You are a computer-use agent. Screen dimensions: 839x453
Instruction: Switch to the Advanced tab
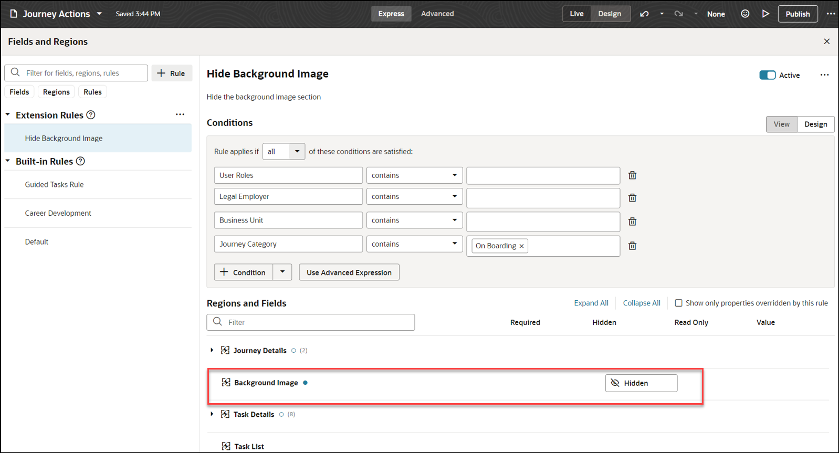437,14
